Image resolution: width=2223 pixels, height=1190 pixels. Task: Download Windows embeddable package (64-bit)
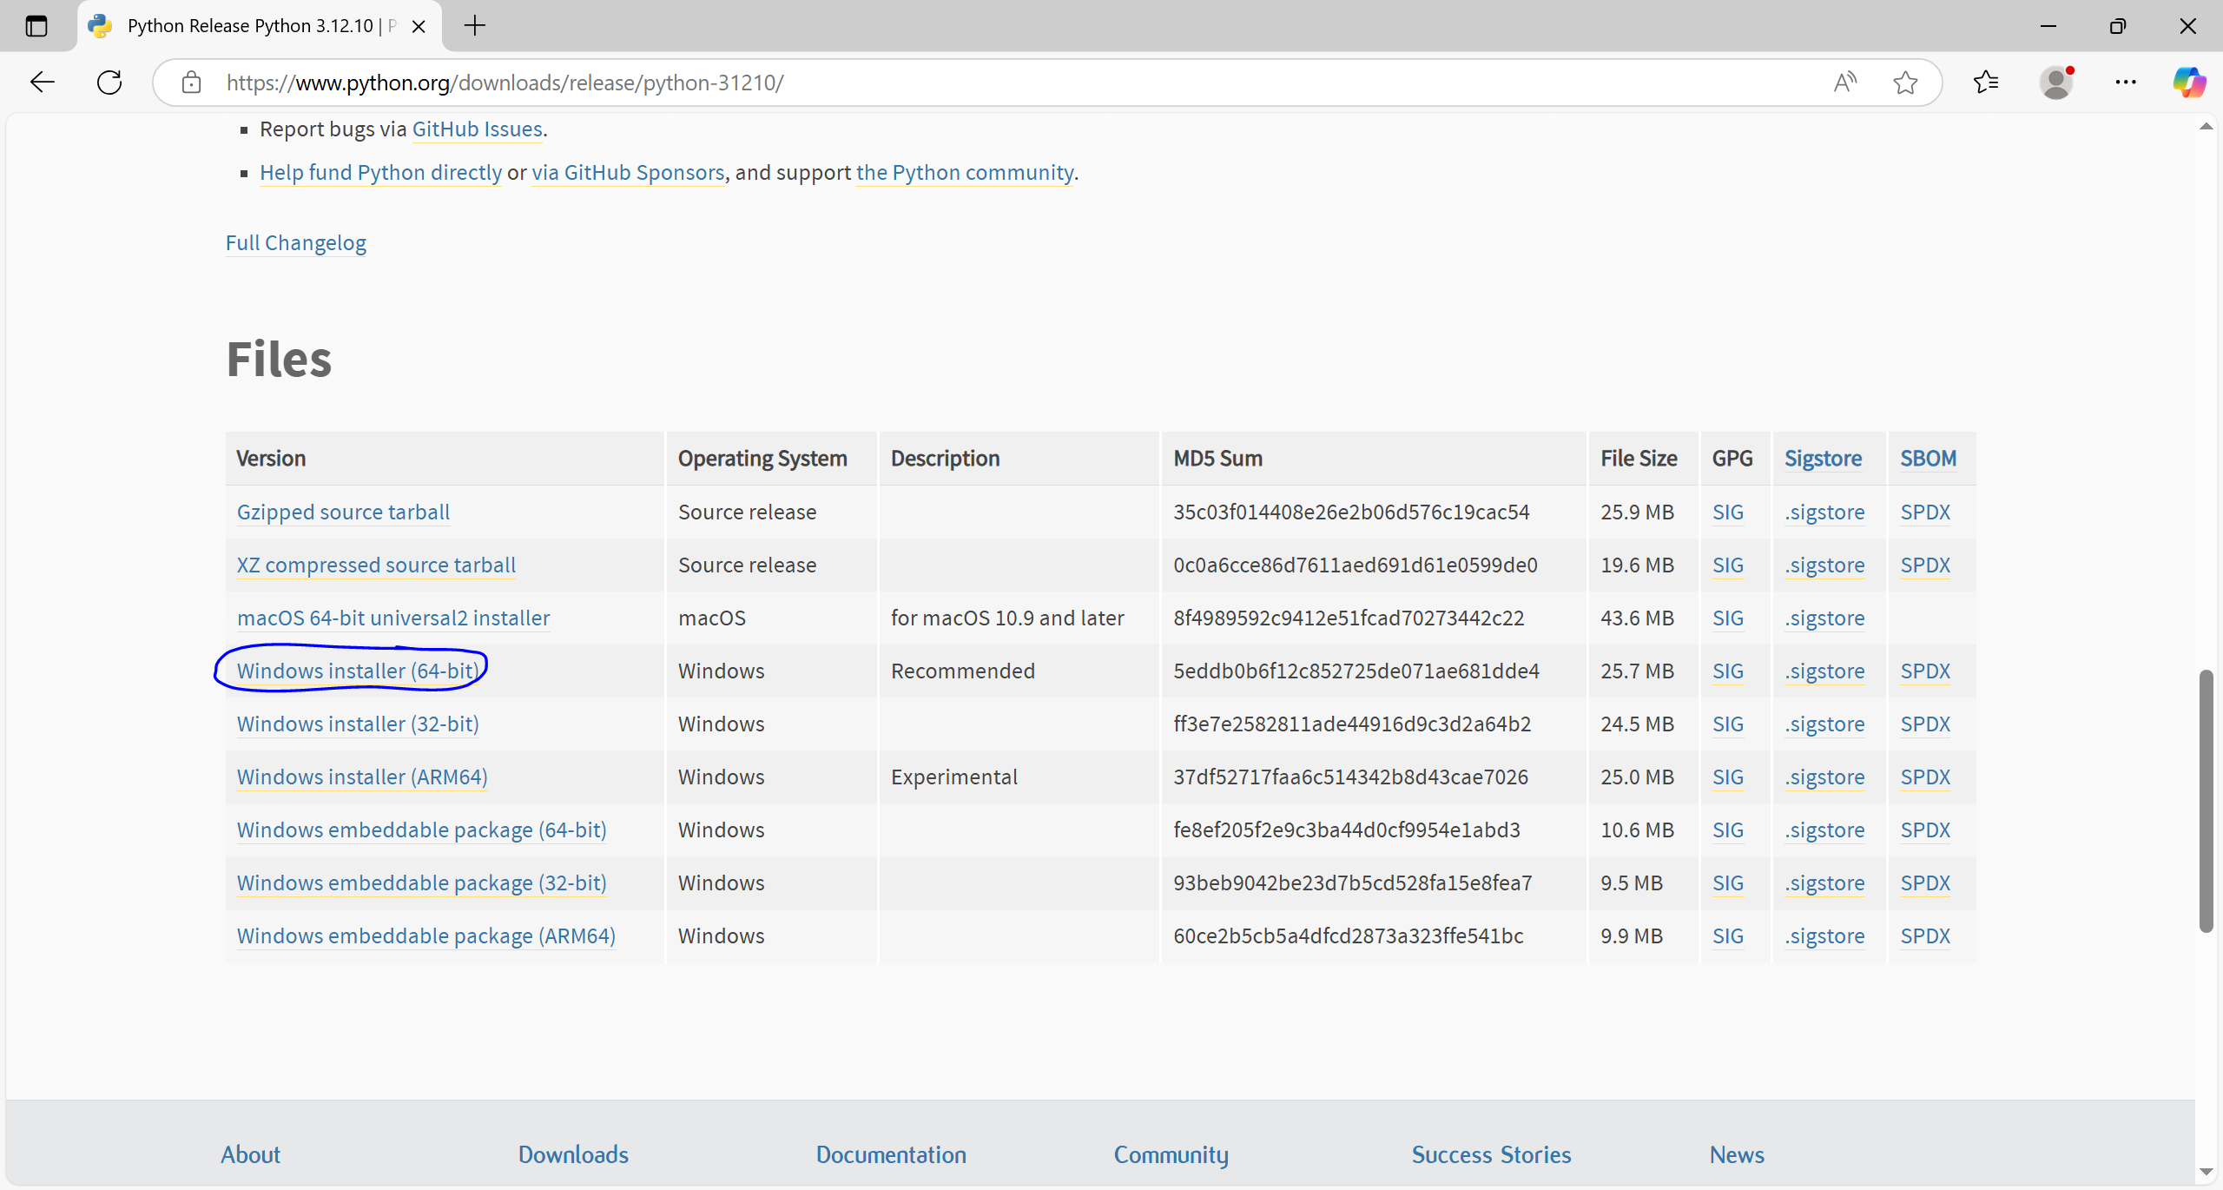click(x=422, y=830)
